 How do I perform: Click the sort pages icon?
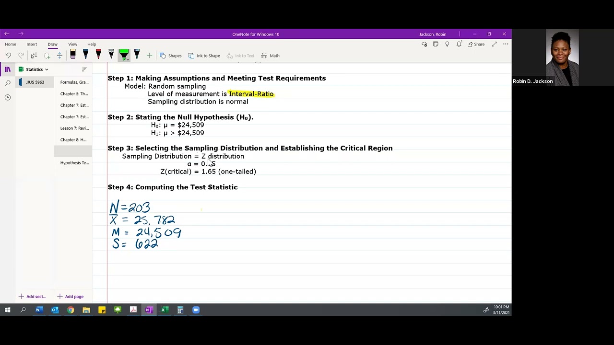[84, 69]
